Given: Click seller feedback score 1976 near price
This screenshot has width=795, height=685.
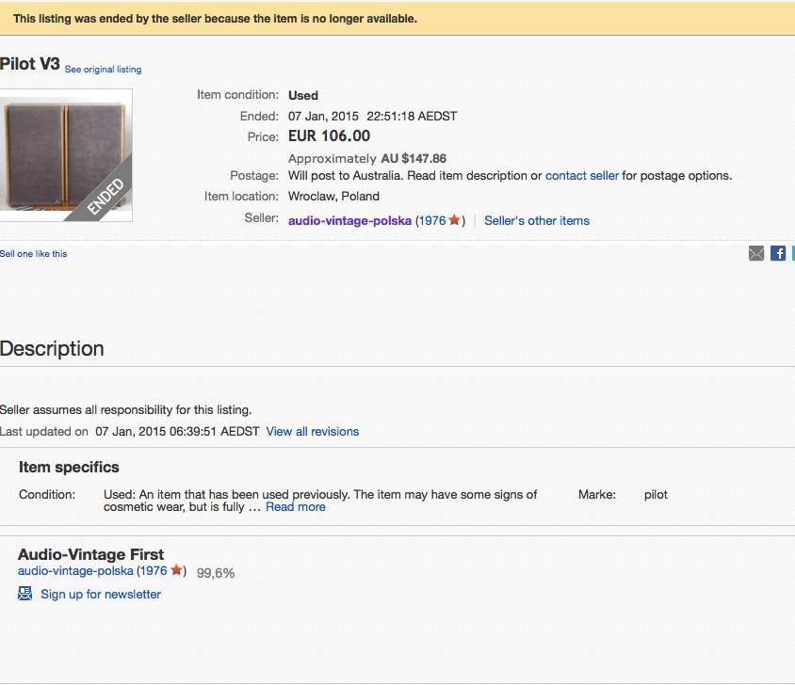Looking at the screenshot, I should point(432,221).
